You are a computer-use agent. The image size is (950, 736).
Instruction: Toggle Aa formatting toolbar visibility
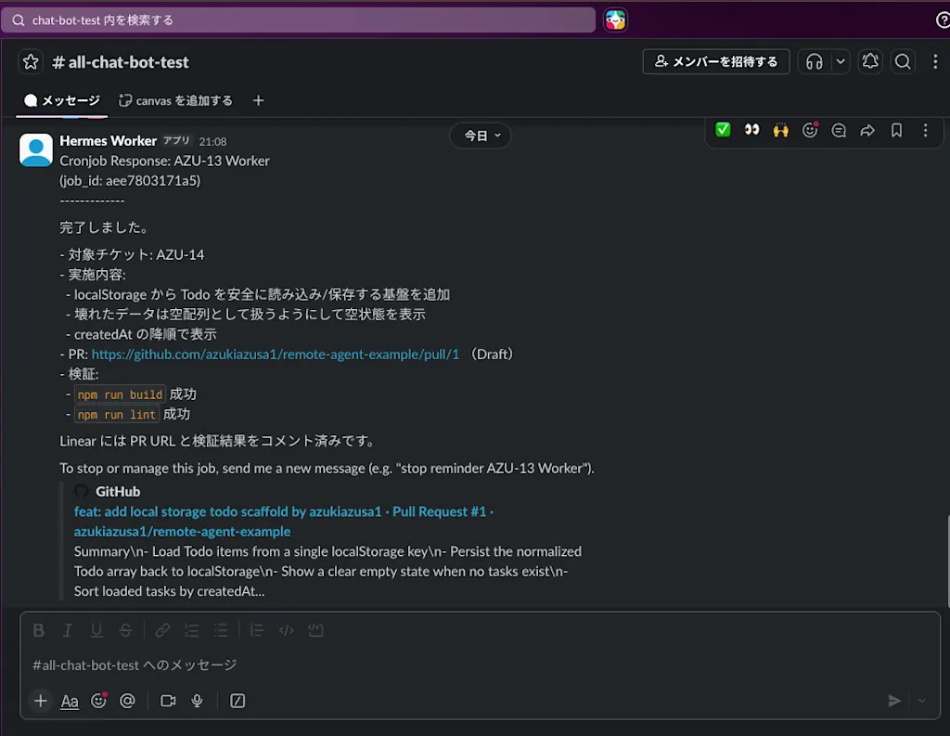point(70,702)
